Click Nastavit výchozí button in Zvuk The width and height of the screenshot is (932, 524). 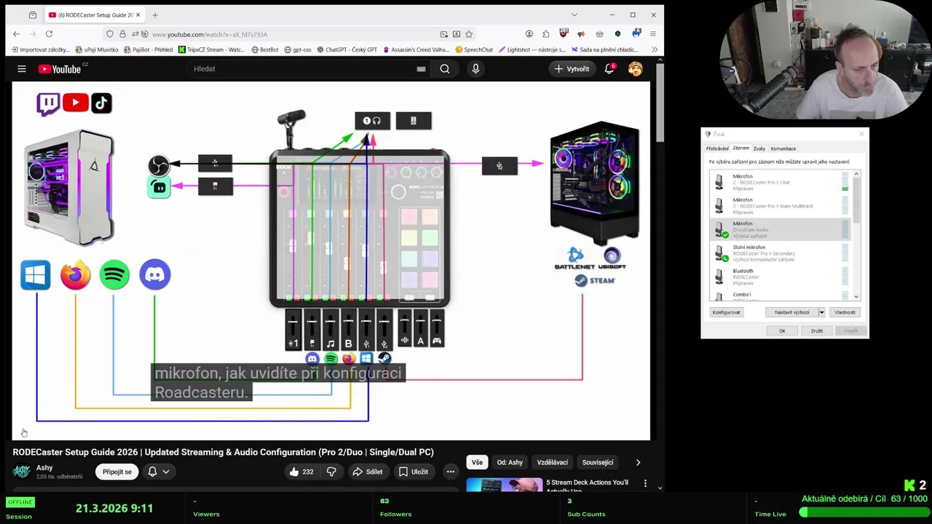(791, 312)
